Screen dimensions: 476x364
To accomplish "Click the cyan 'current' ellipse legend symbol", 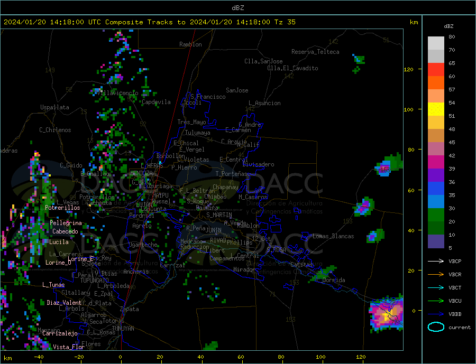I will 436,327.
